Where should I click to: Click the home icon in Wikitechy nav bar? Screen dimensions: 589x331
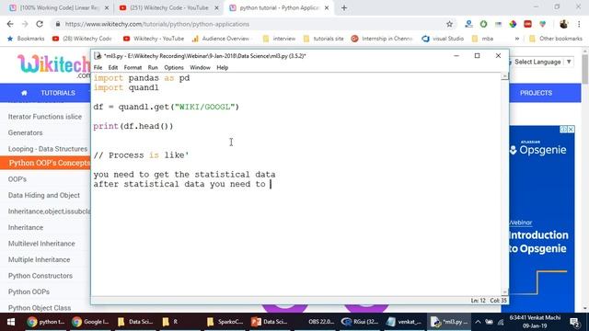(x=24, y=93)
